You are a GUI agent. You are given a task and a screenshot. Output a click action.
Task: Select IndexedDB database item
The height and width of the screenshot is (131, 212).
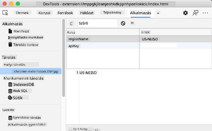pos(21,85)
